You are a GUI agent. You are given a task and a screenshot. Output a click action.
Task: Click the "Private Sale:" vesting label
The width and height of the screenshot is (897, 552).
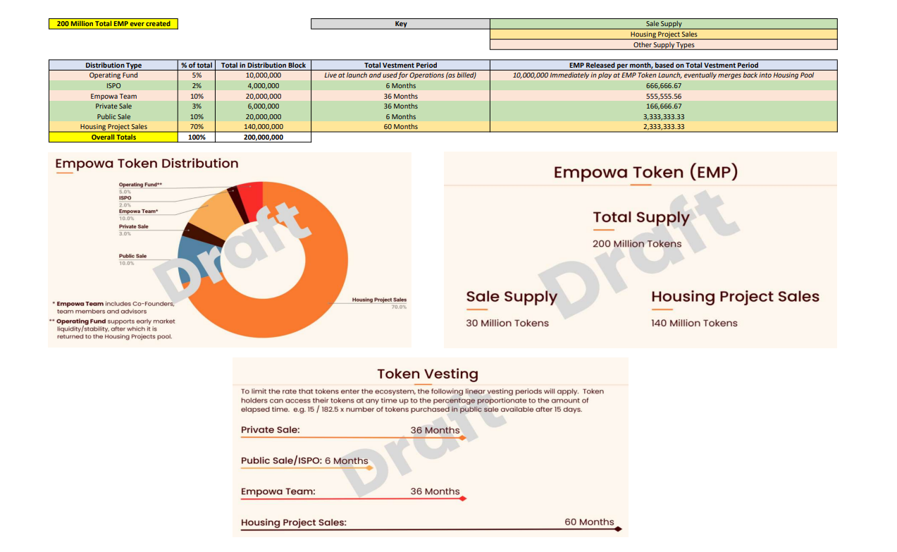(x=270, y=430)
